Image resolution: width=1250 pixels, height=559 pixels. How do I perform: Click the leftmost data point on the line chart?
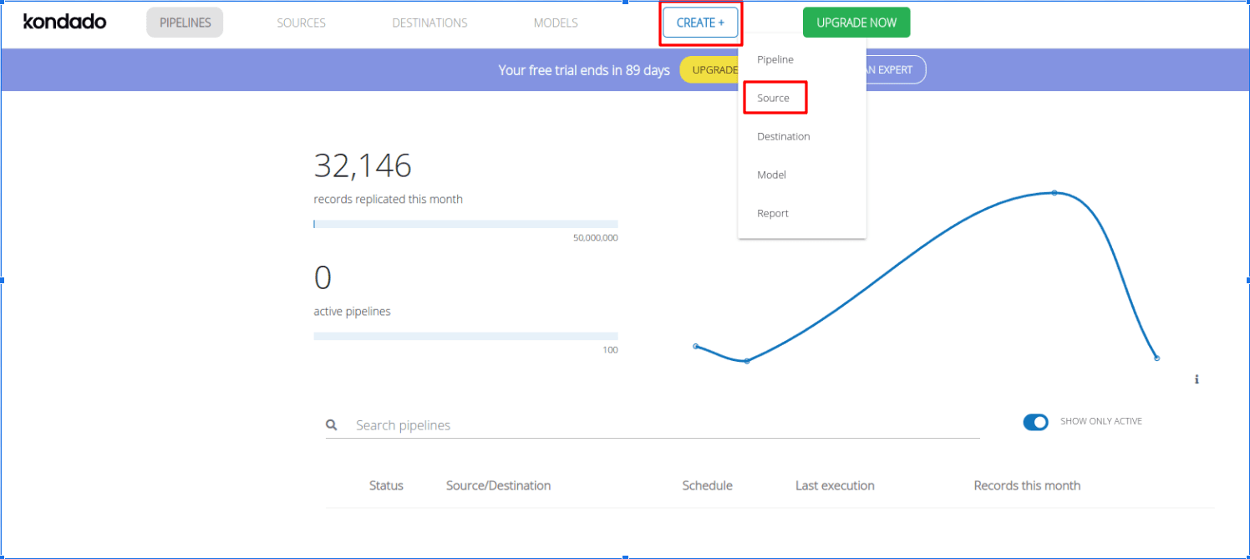[x=696, y=346]
